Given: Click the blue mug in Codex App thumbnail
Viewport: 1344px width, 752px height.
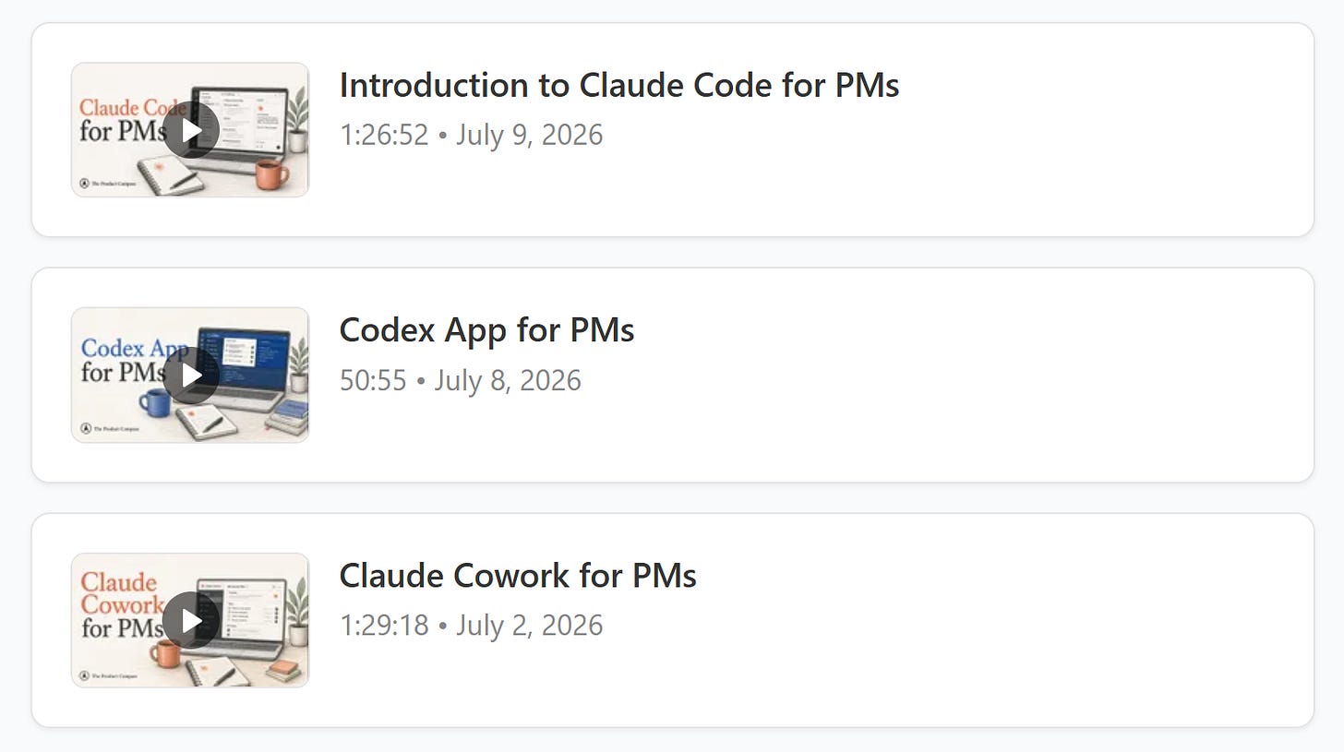Looking at the screenshot, I should click(x=155, y=402).
